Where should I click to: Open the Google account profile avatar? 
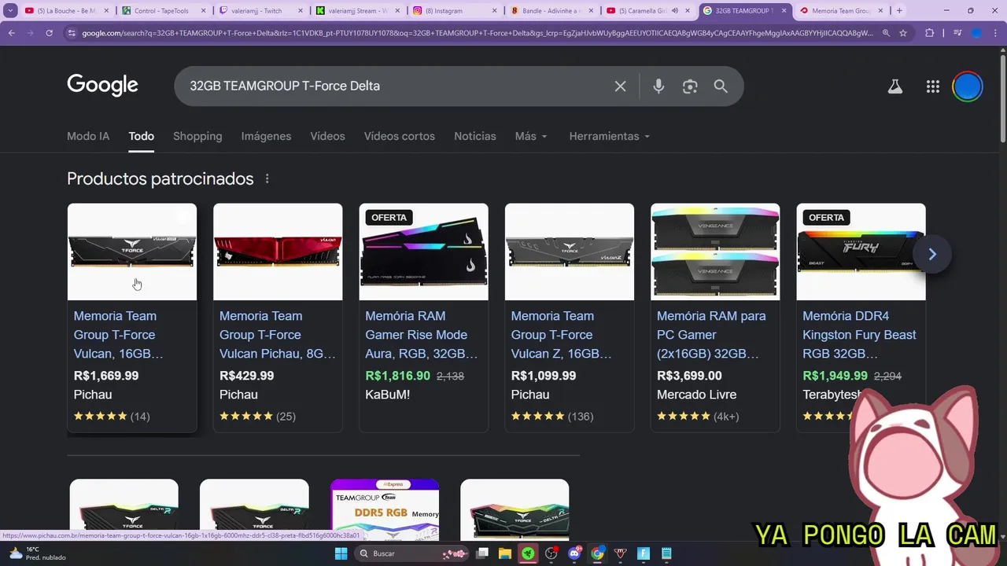[968, 86]
